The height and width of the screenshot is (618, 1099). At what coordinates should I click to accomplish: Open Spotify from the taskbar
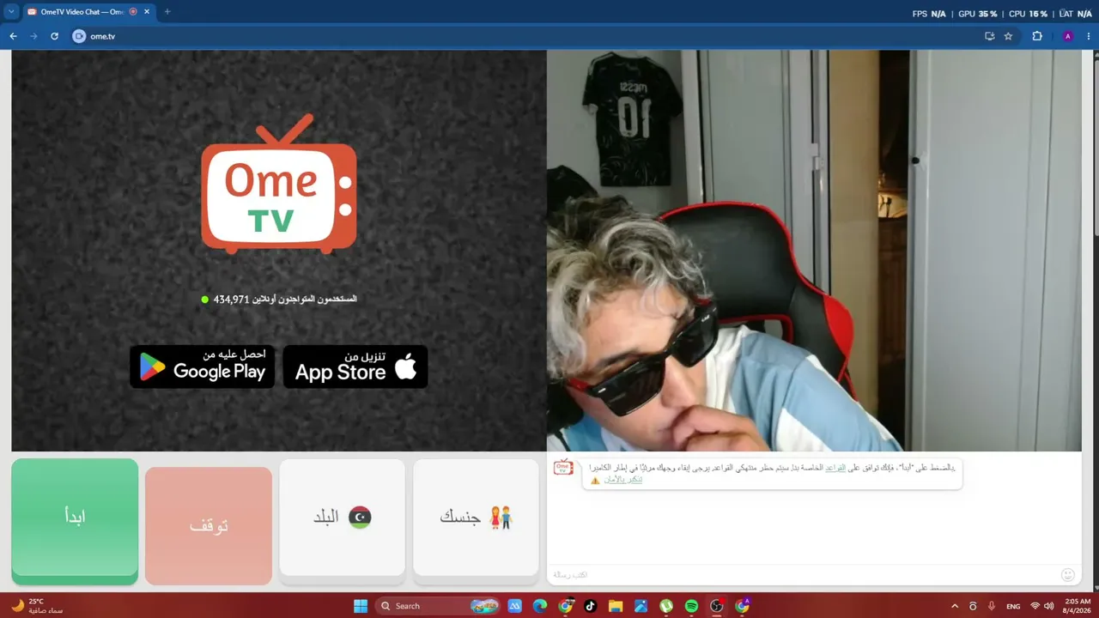691,606
